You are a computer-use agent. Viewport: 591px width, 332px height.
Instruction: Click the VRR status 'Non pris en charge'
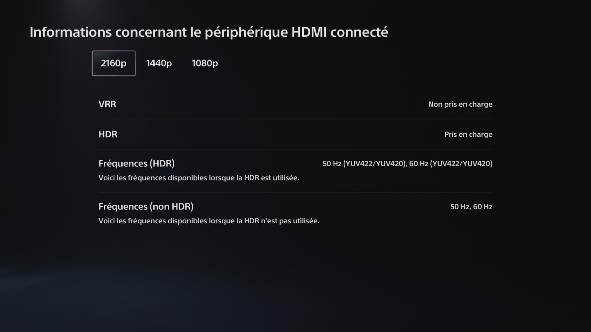point(460,104)
